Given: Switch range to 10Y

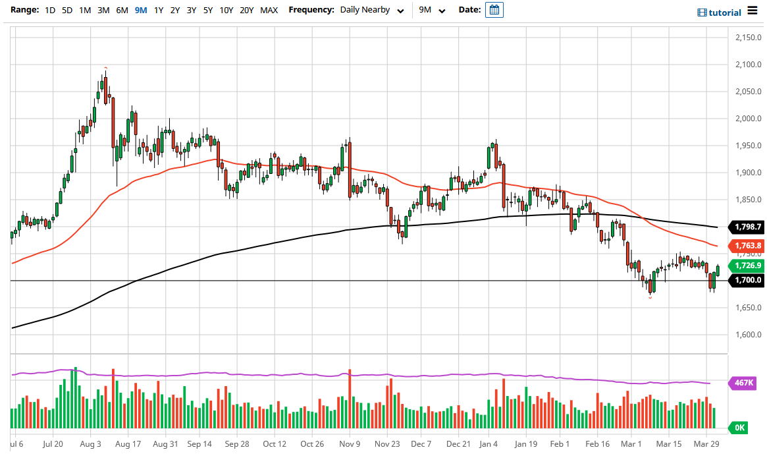Looking at the screenshot, I should [x=226, y=10].
